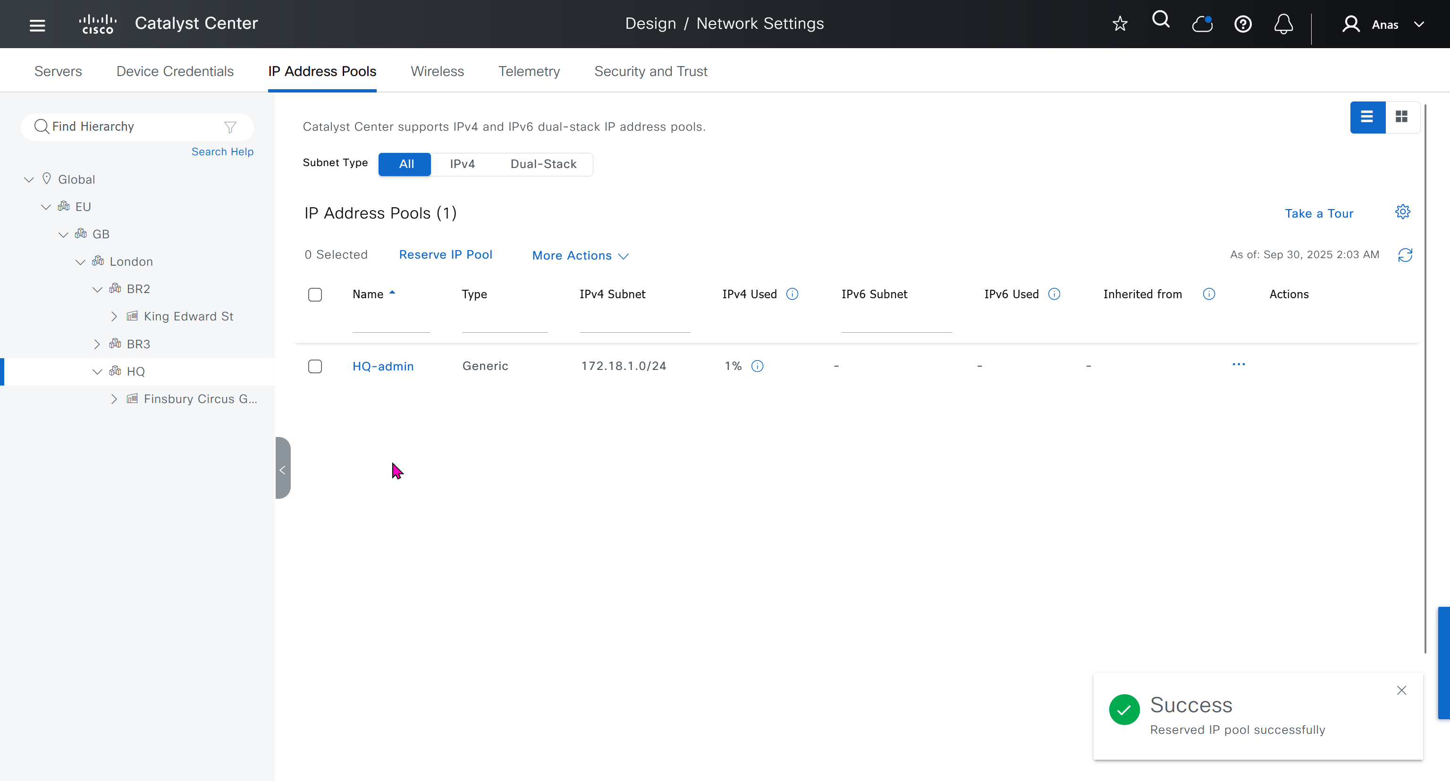Click the favorites star icon

click(x=1120, y=24)
